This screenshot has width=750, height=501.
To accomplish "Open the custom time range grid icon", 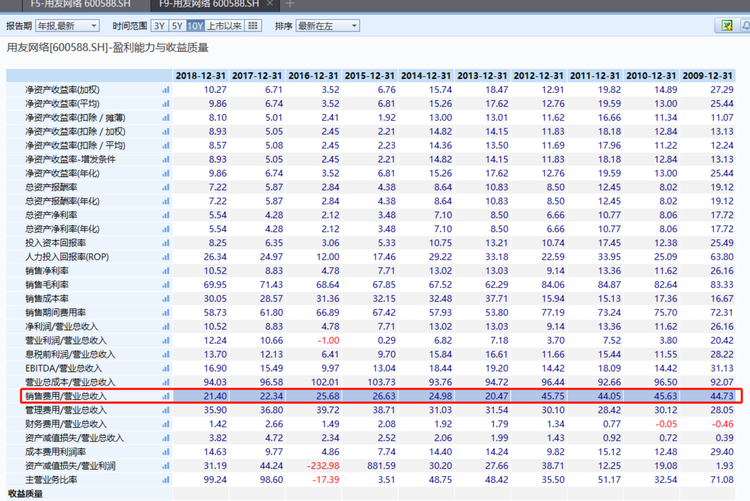I will (x=253, y=26).
